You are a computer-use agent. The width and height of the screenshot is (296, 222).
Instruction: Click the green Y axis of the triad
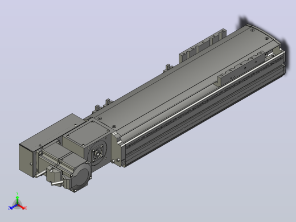[x=17, y=200]
